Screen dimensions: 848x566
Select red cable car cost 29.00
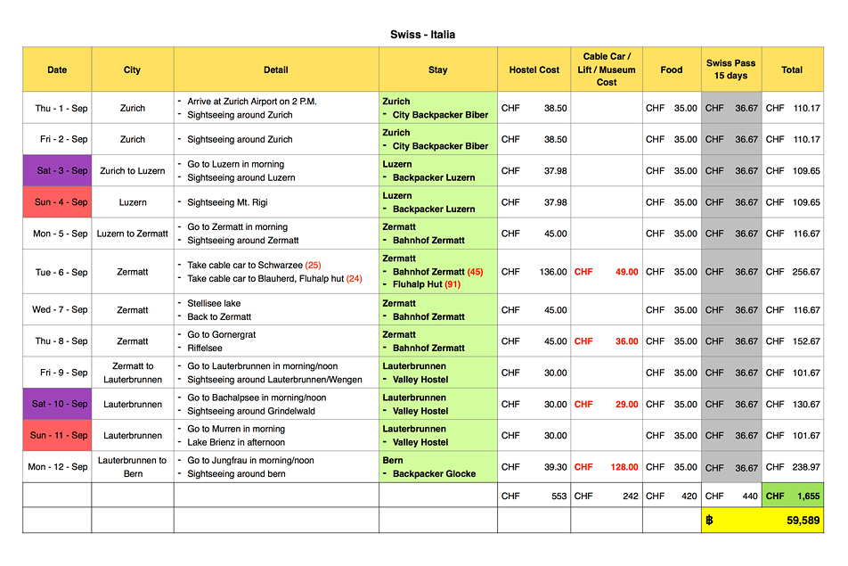[607, 404]
